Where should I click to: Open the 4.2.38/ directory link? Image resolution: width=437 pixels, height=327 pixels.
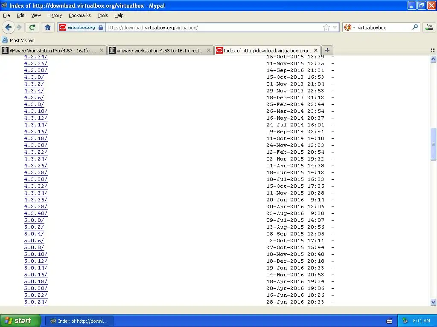36,70
